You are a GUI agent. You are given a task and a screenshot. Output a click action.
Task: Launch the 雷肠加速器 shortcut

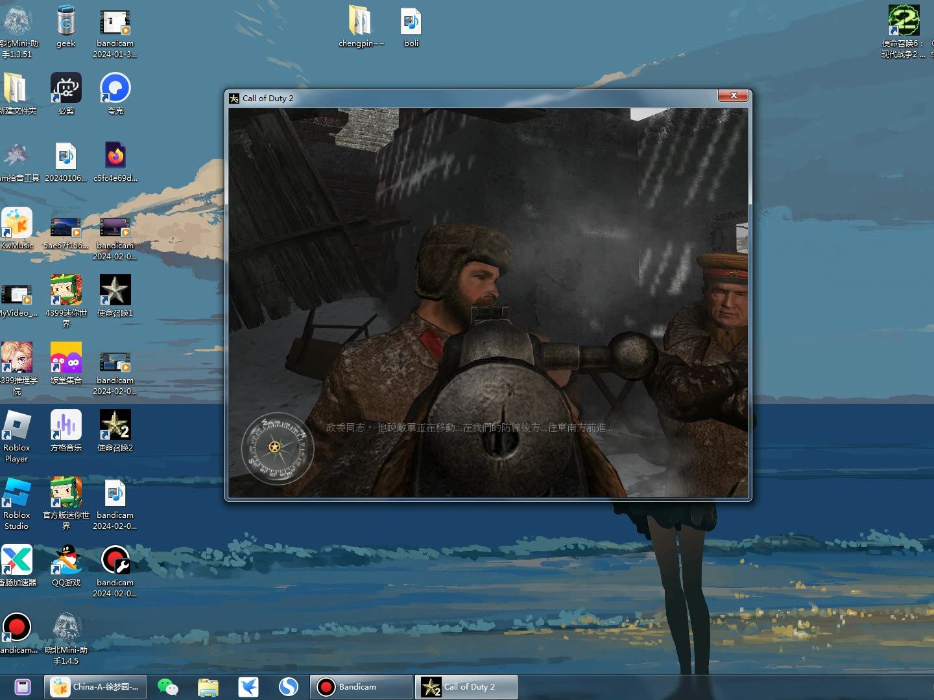click(x=17, y=566)
